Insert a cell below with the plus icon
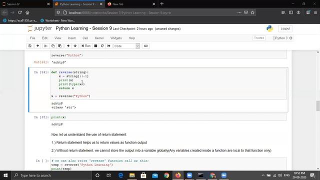This screenshot has width=320, height=180. pos(38,46)
